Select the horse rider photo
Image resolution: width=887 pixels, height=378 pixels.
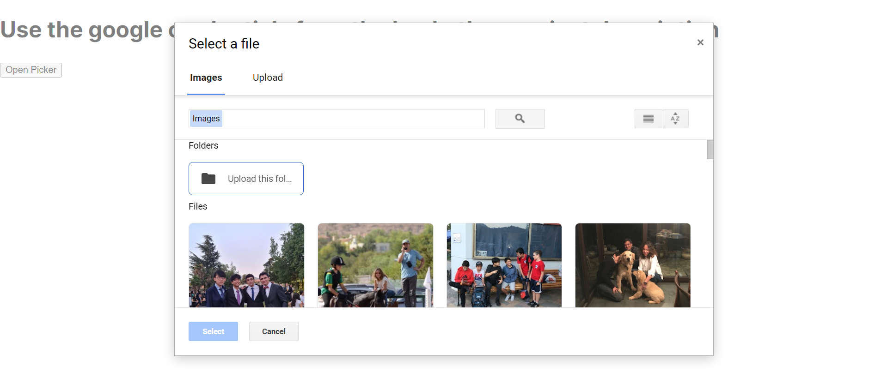point(375,265)
